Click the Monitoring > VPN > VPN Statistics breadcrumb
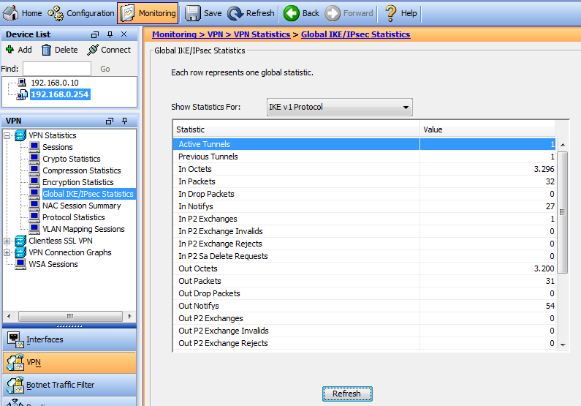Image resolution: width=581 pixels, height=406 pixels. tap(221, 34)
